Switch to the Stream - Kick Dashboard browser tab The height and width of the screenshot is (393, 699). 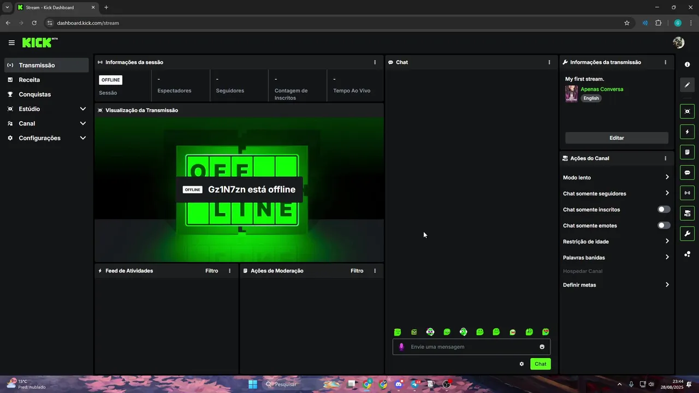pos(56,8)
